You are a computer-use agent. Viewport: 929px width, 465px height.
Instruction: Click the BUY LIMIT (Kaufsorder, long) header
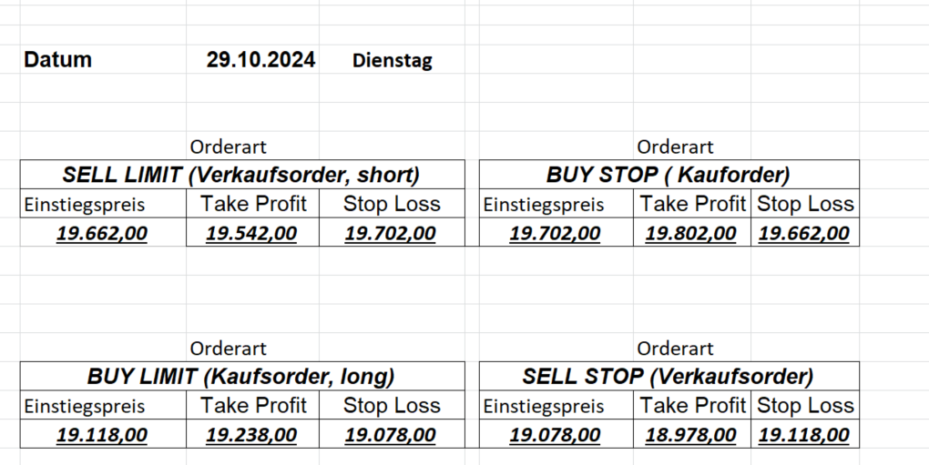point(241,376)
